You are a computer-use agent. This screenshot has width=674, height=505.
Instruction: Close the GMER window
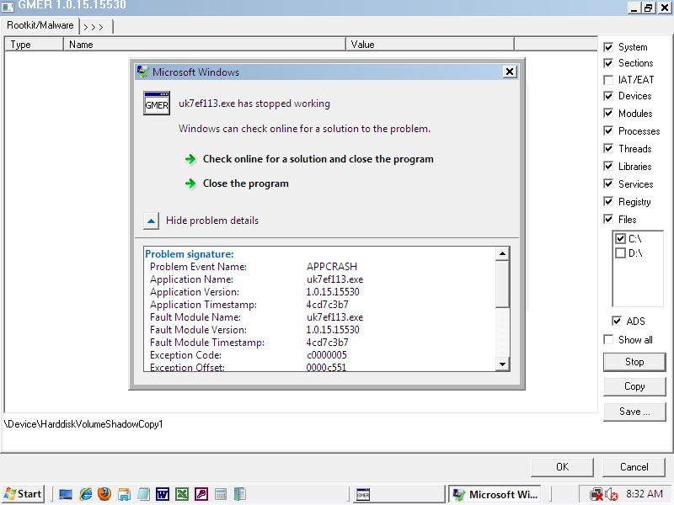pos(664,8)
